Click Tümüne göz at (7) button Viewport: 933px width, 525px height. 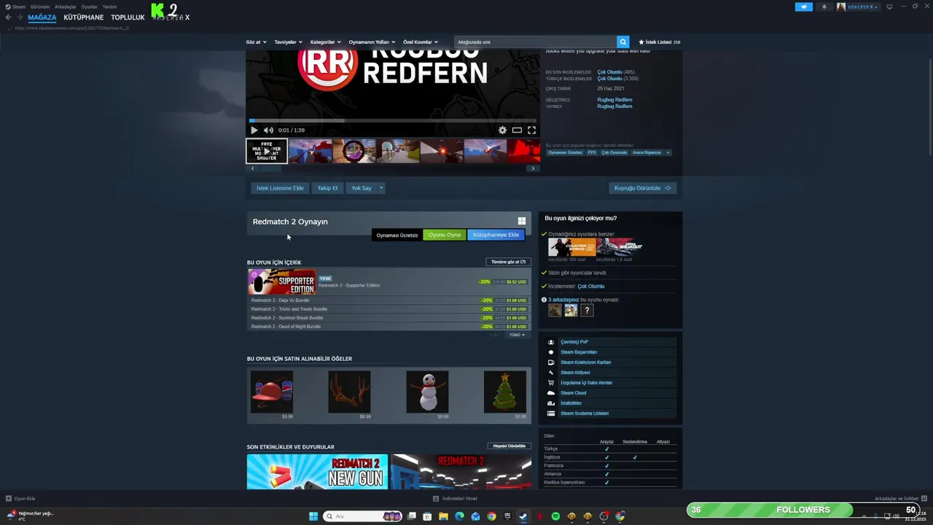508,262
